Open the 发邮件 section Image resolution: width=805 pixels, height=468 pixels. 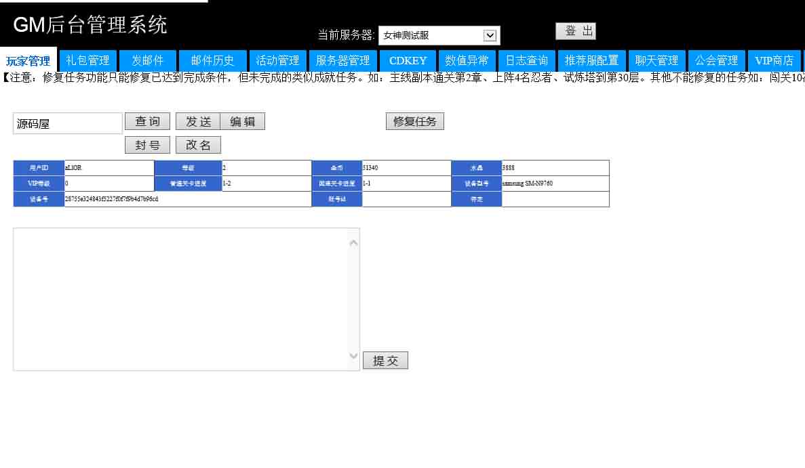pyautogui.click(x=146, y=60)
